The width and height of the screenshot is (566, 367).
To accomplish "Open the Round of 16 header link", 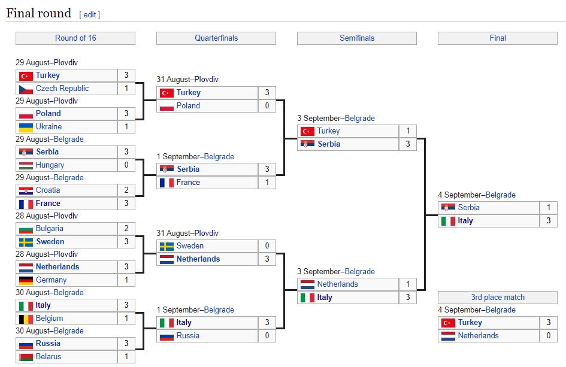I will (x=75, y=38).
